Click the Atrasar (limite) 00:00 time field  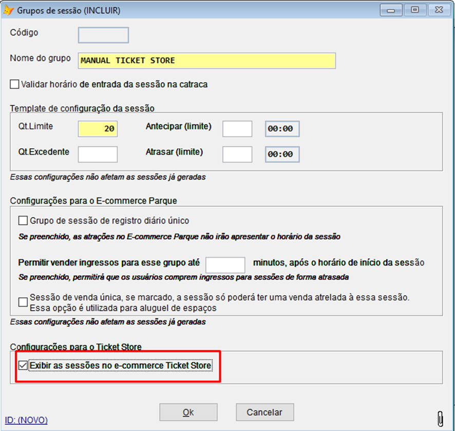pyautogui.click(x=282, y=154)
